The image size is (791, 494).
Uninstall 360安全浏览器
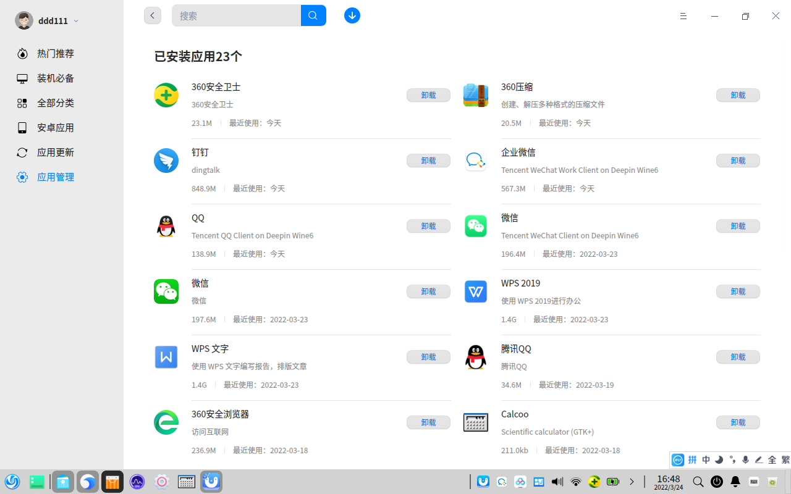click(x=428, y=422)
